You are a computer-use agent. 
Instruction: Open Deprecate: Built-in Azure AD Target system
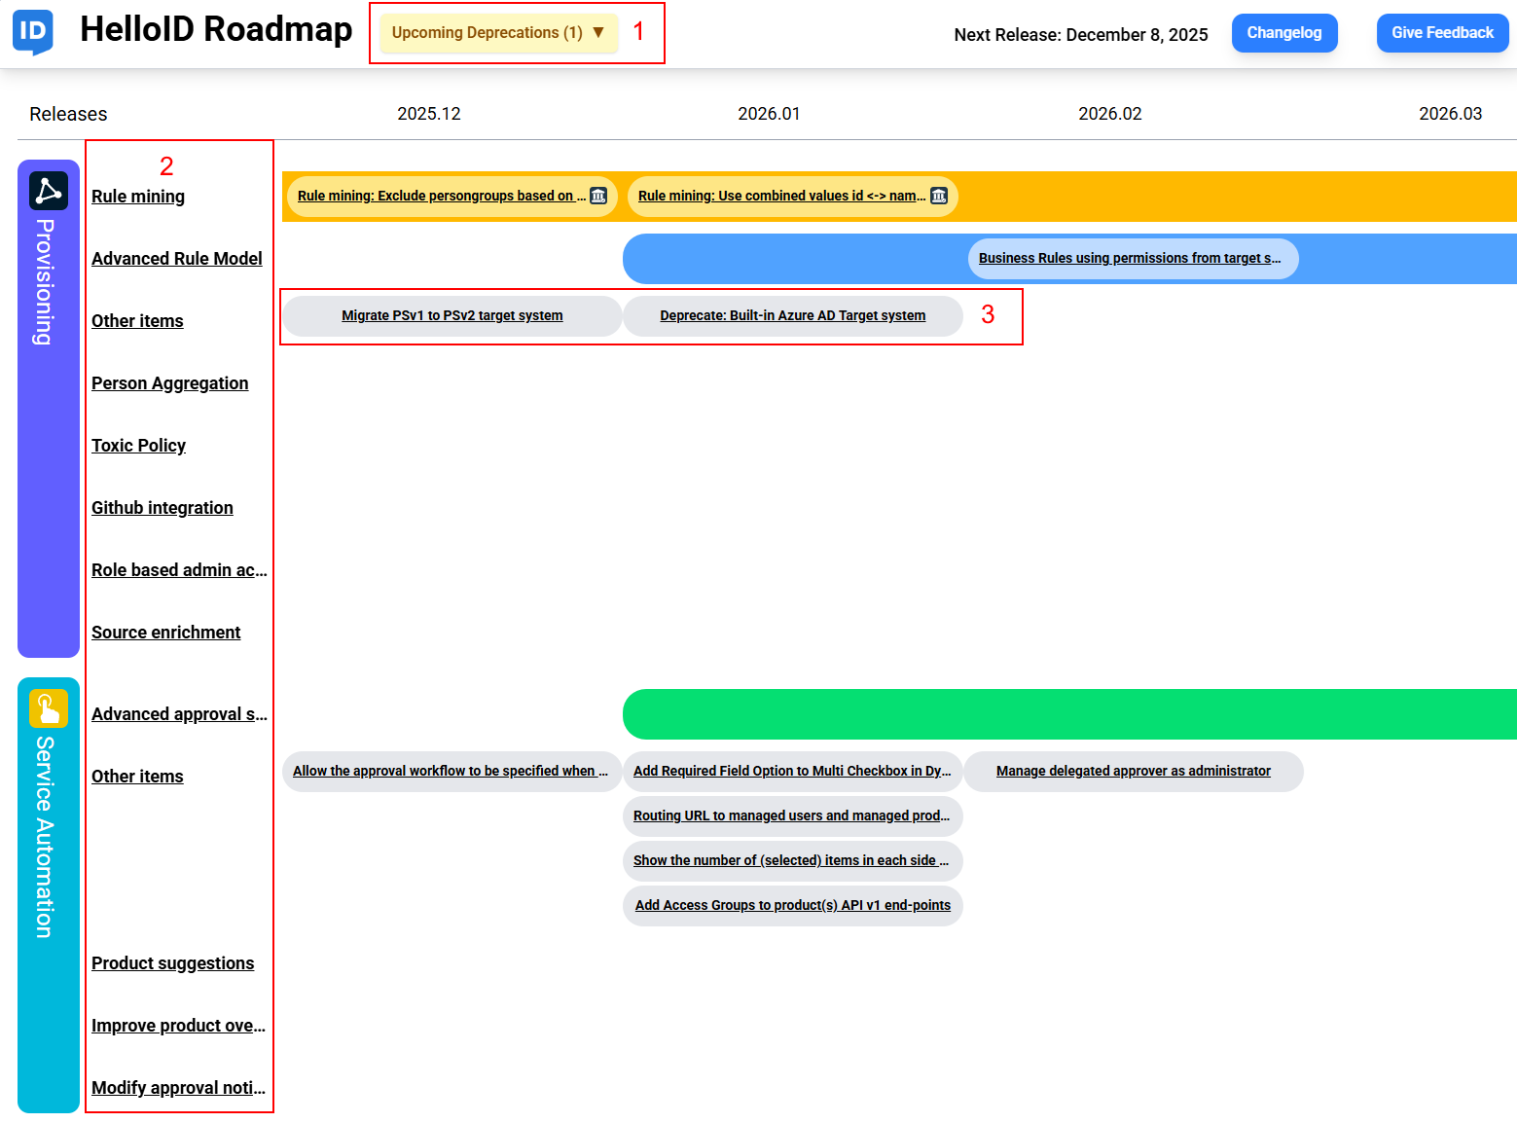792,315
